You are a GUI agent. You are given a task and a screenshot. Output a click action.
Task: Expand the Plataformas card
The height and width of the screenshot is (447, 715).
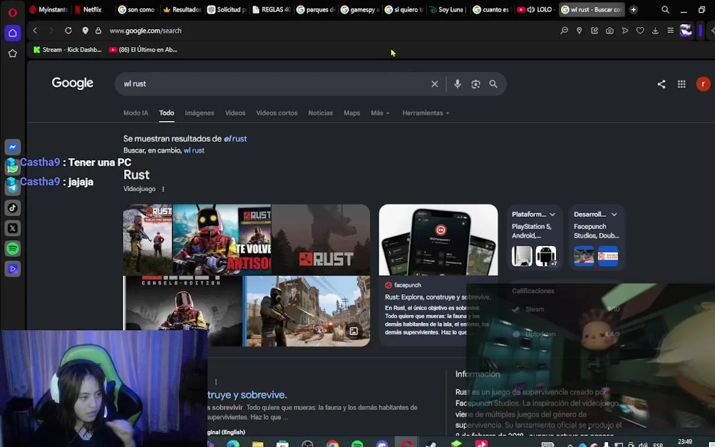coord(552,214)
